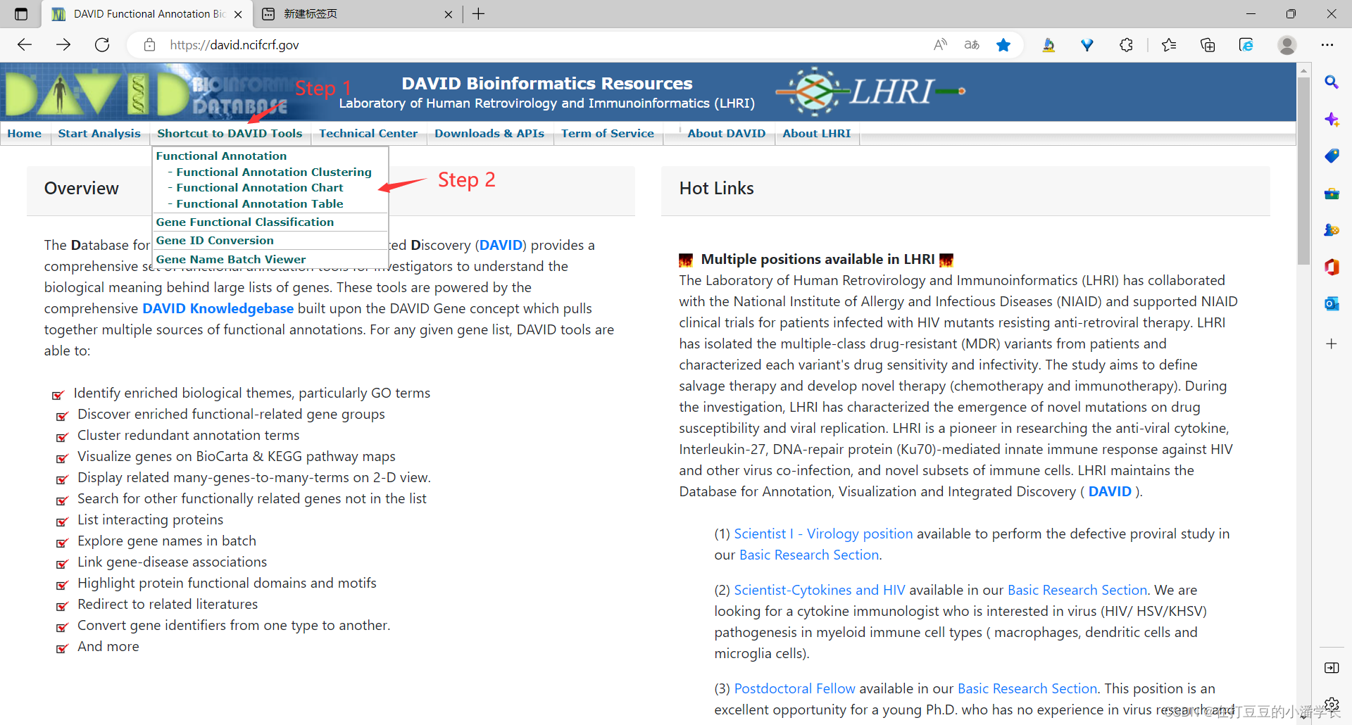Open sidebar settings gear
The image size is (1352, 725).
pos(1332,704)
